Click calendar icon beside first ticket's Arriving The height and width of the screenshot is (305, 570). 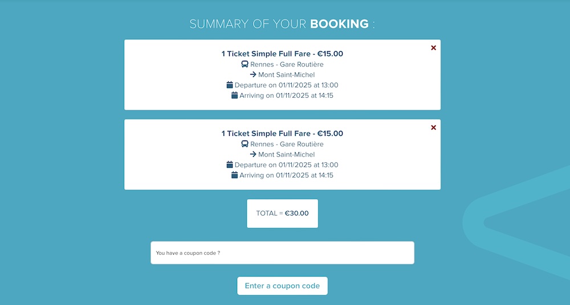(234, 95)
